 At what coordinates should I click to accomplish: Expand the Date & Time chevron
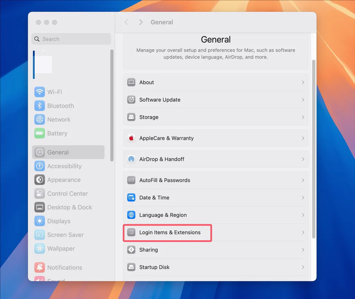(x=303, y=198)
